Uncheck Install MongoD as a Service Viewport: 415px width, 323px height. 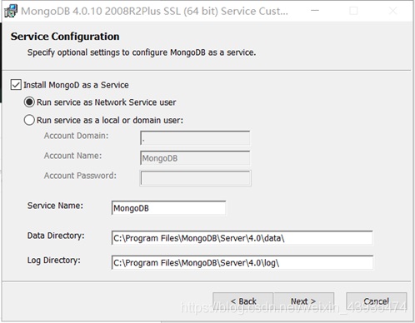click(16, 85)
